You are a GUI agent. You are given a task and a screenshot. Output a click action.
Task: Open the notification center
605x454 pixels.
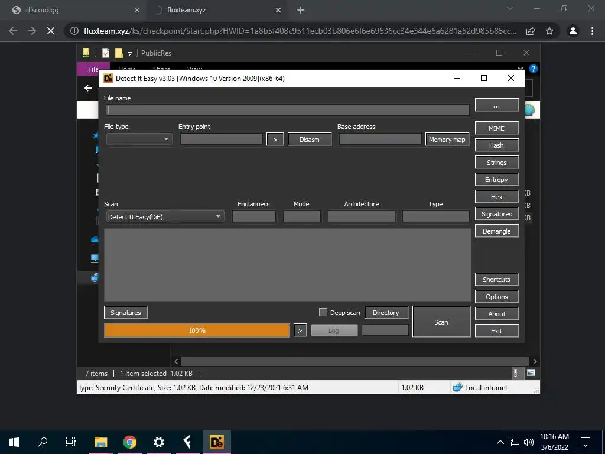pyautogui.click(x=586, y=442)
